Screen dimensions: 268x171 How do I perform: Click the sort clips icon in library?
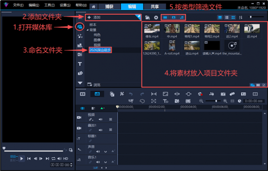click(240, 17)
